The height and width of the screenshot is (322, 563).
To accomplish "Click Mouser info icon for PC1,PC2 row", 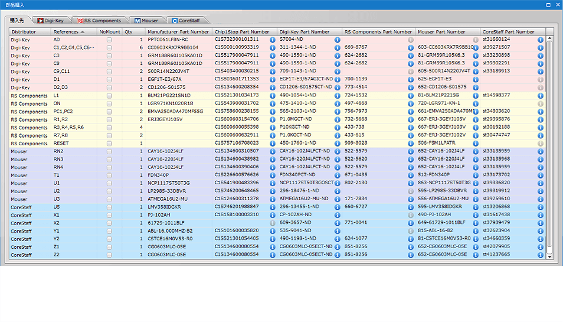I will [x=476, y=112].
